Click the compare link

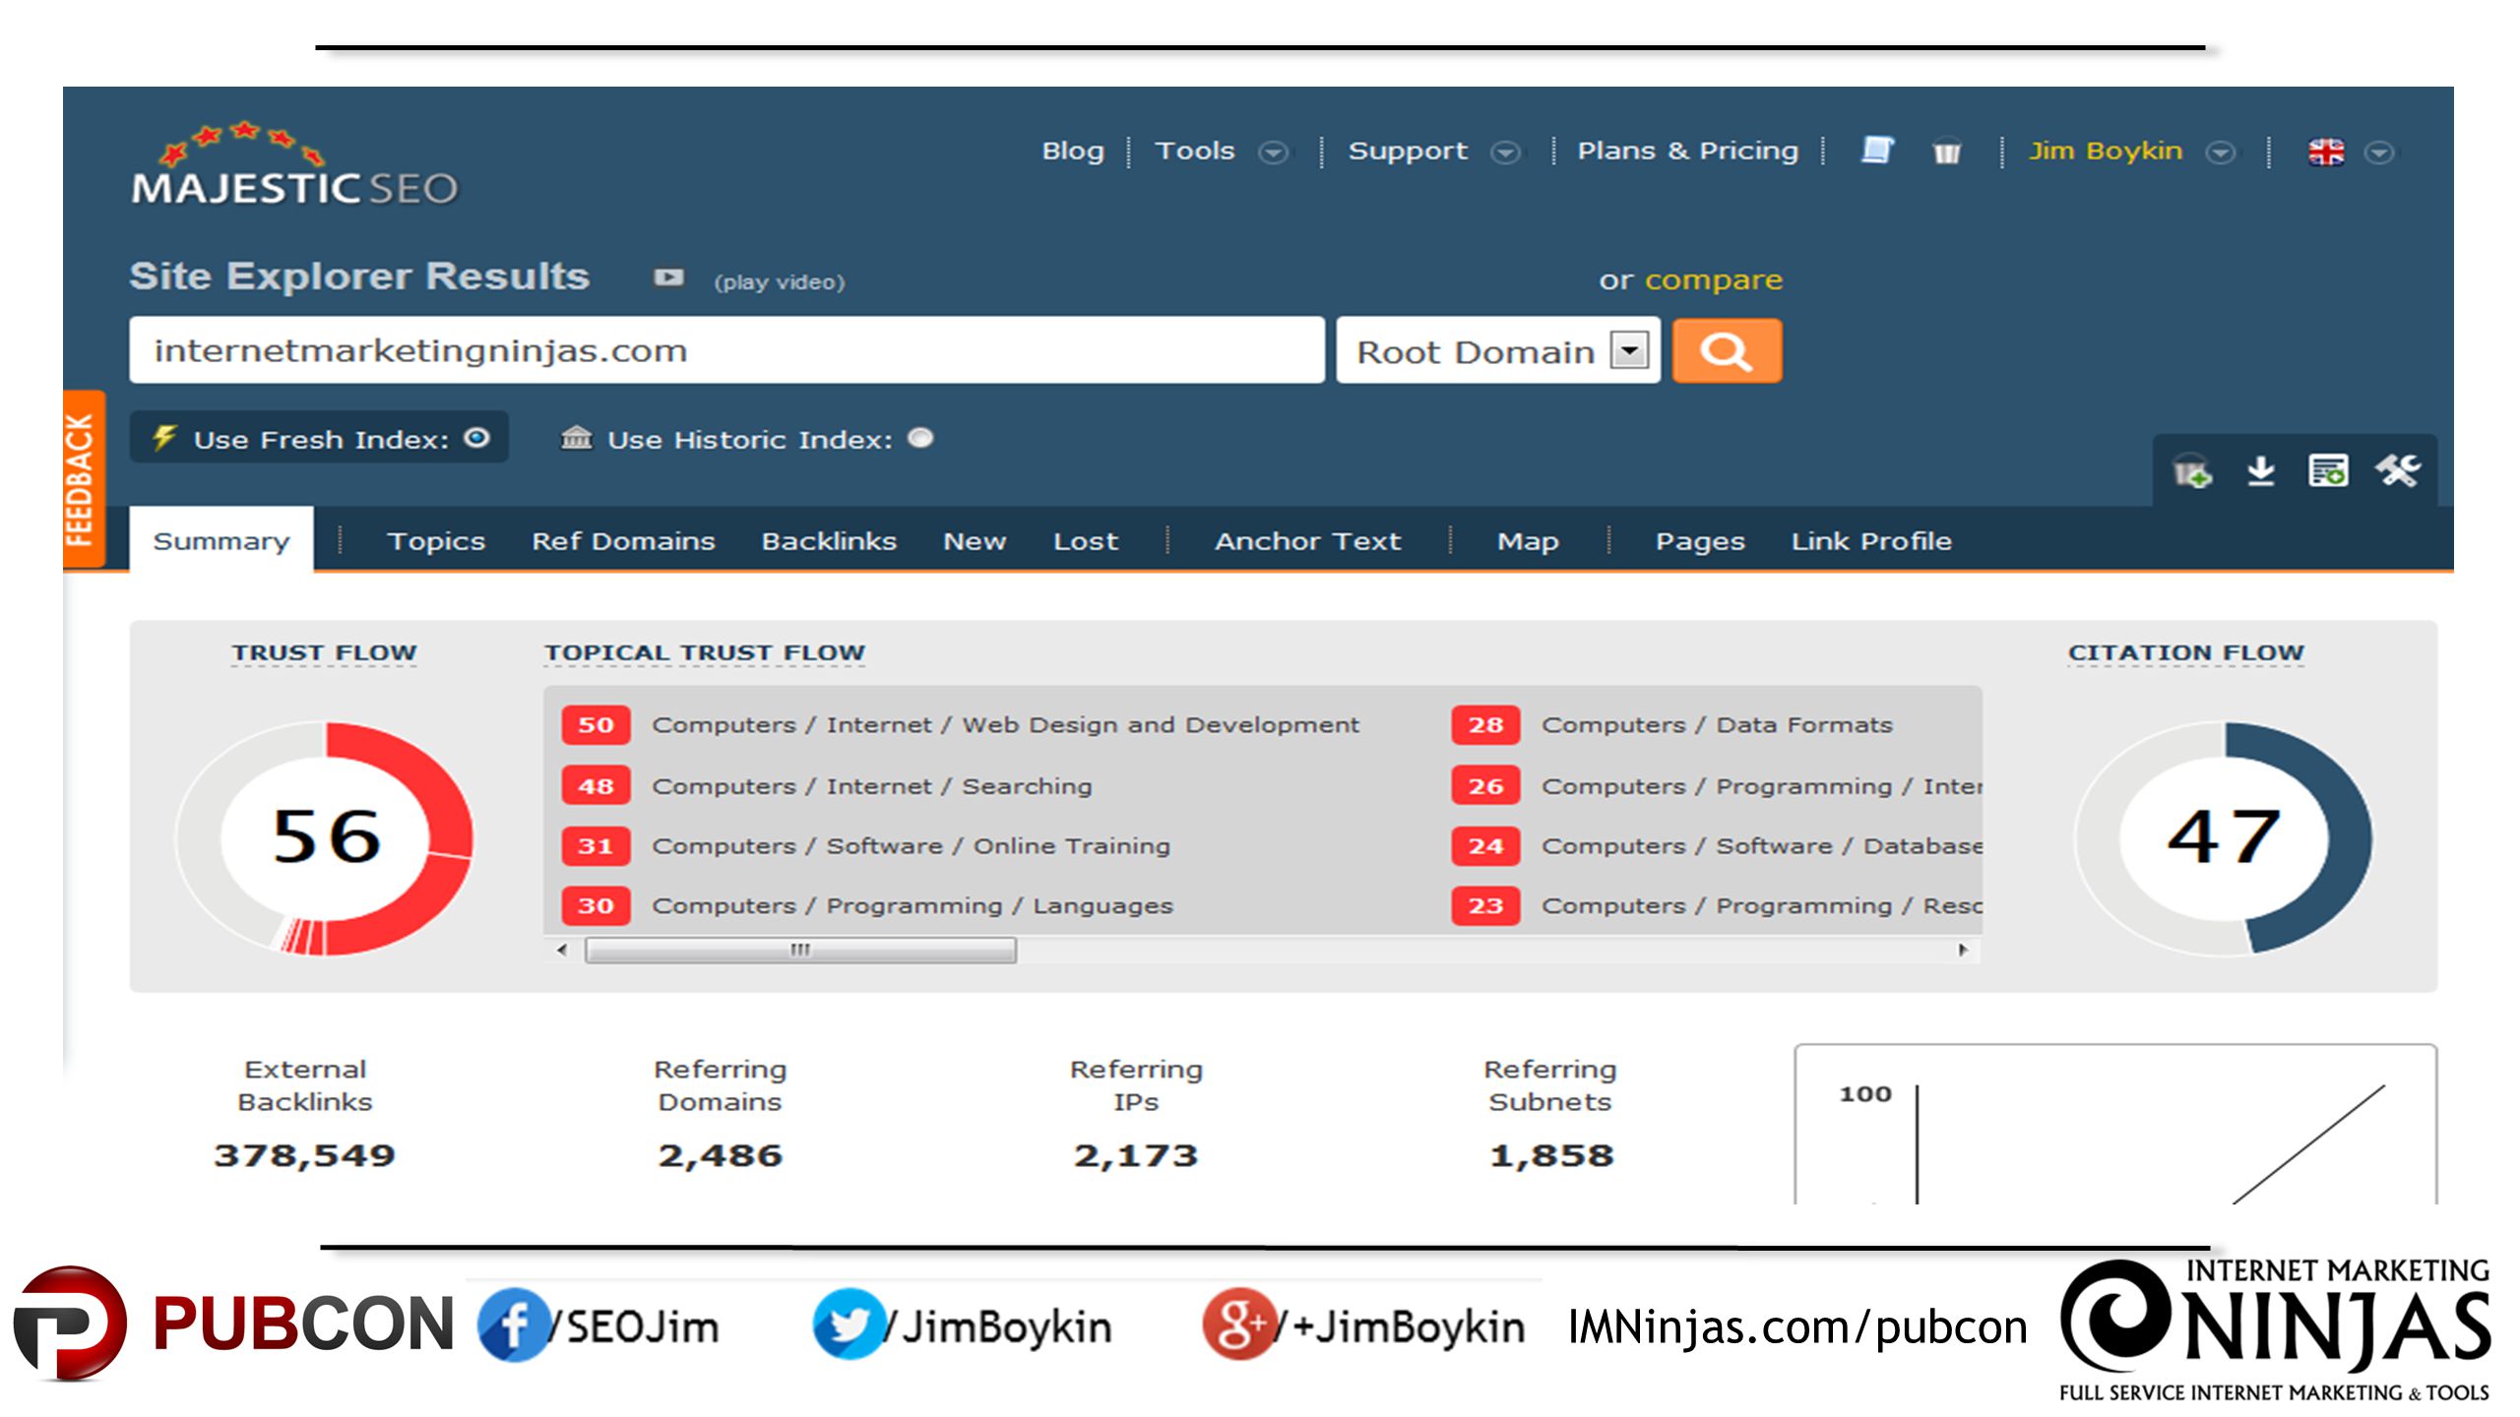point(1714,279)
